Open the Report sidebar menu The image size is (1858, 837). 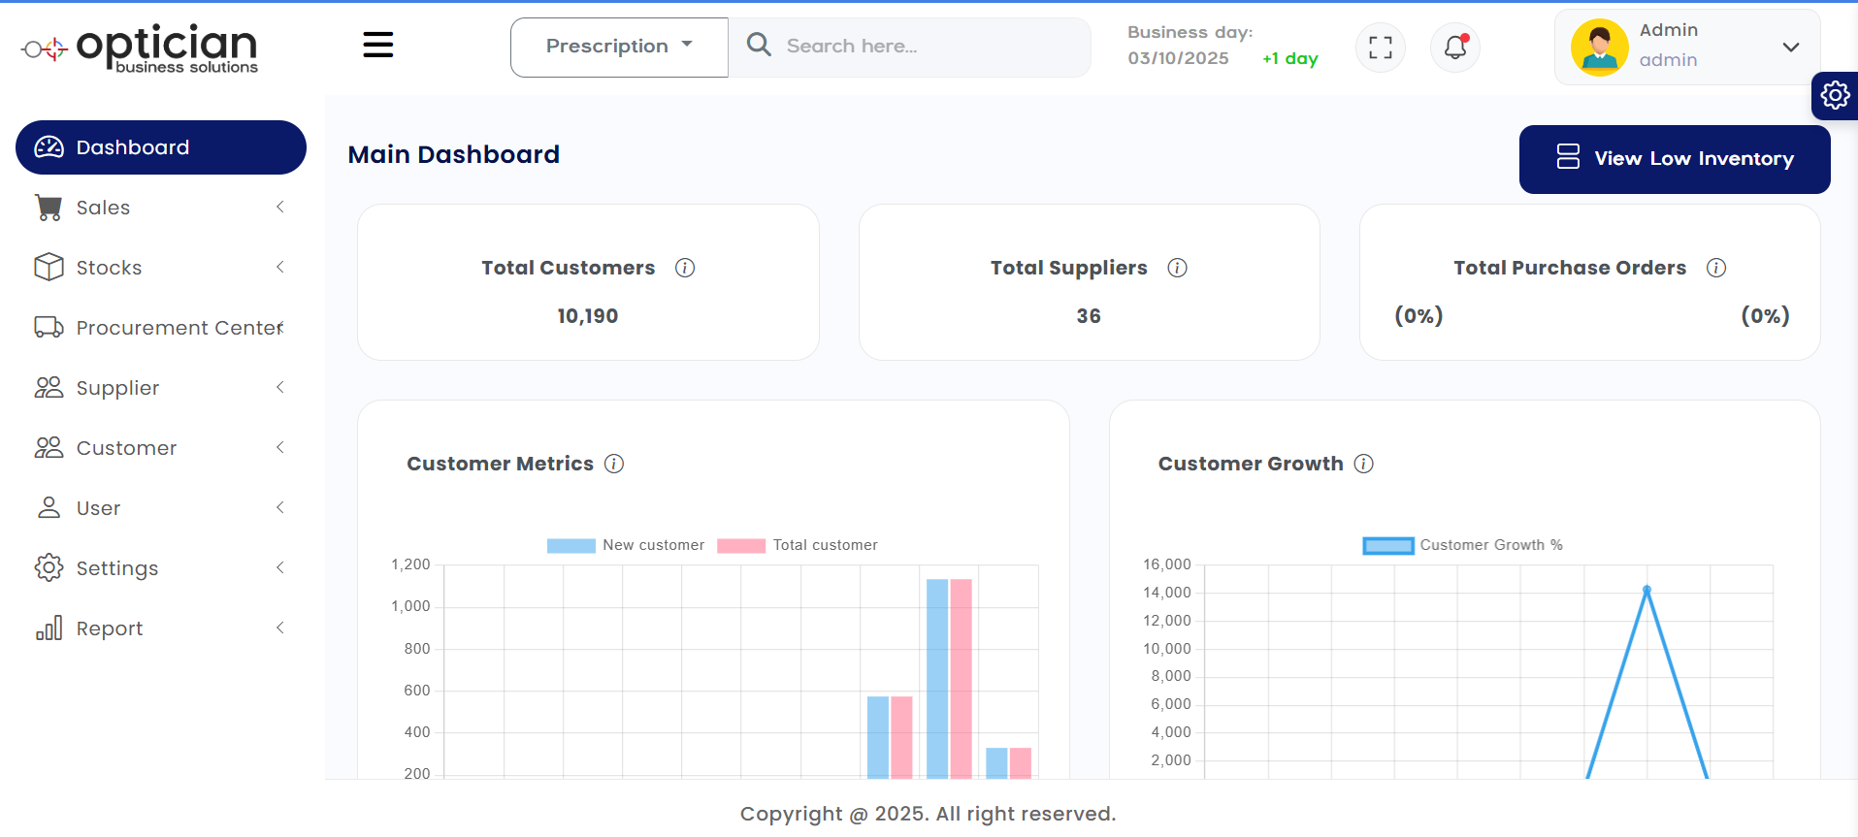(x=160, y=628)
